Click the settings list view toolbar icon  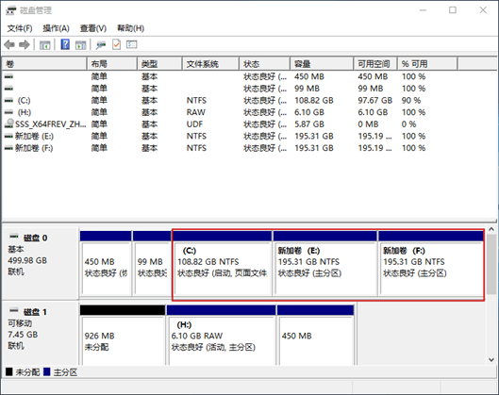(x=132, y=44)
